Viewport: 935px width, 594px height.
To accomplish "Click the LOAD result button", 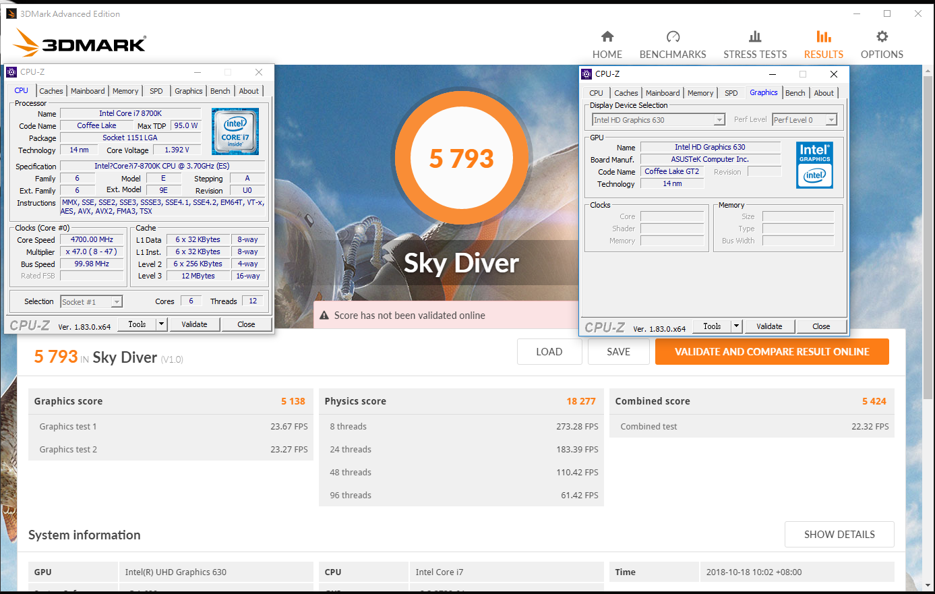I will click(549, 352).
